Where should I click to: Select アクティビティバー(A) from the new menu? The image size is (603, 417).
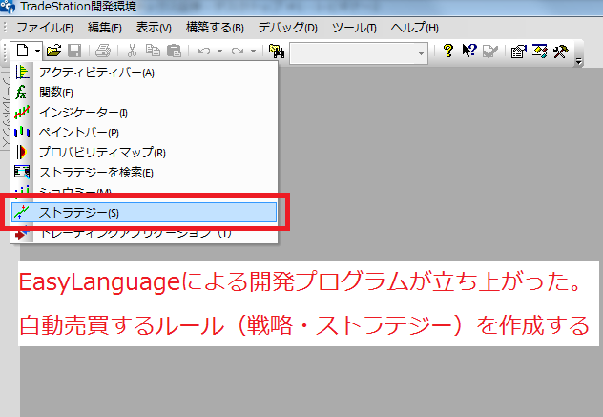pyautogui.click(x=144, y=73)
